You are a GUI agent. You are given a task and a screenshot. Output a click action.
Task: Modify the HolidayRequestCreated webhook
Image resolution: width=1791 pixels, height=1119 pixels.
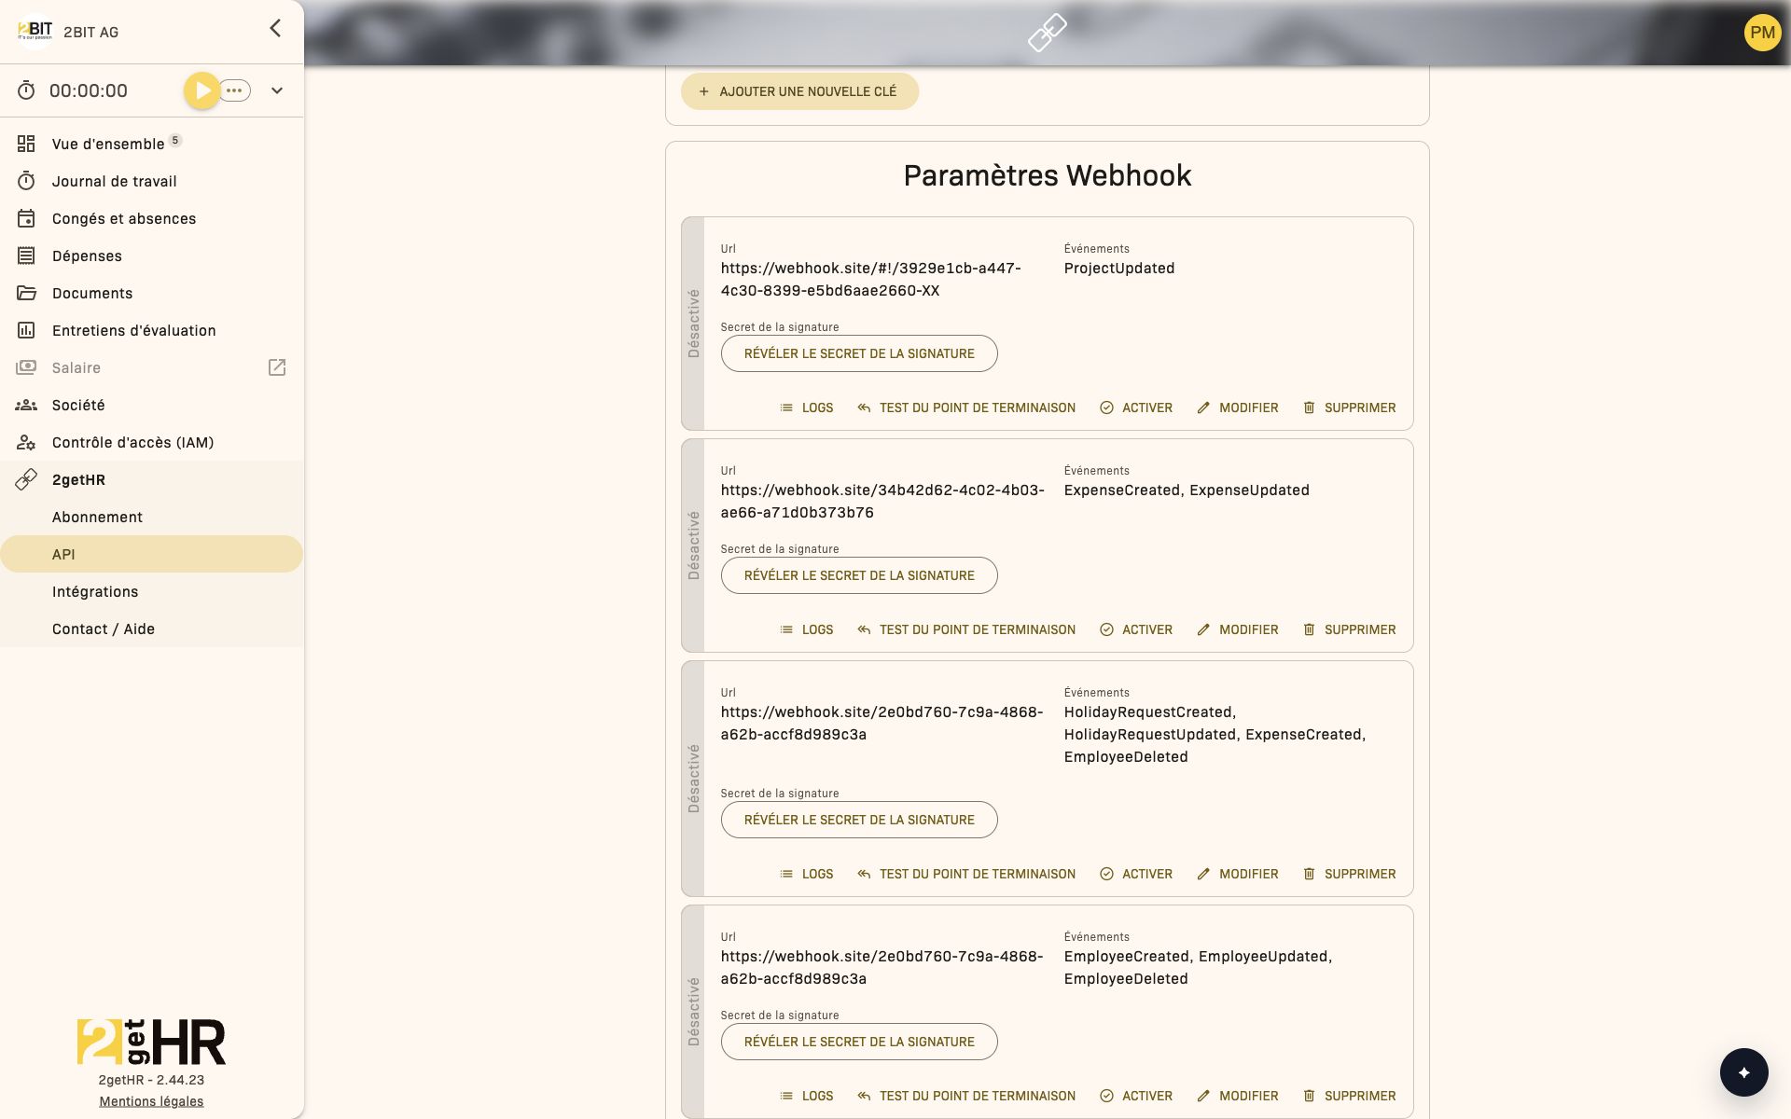(x=1238, y=874)
